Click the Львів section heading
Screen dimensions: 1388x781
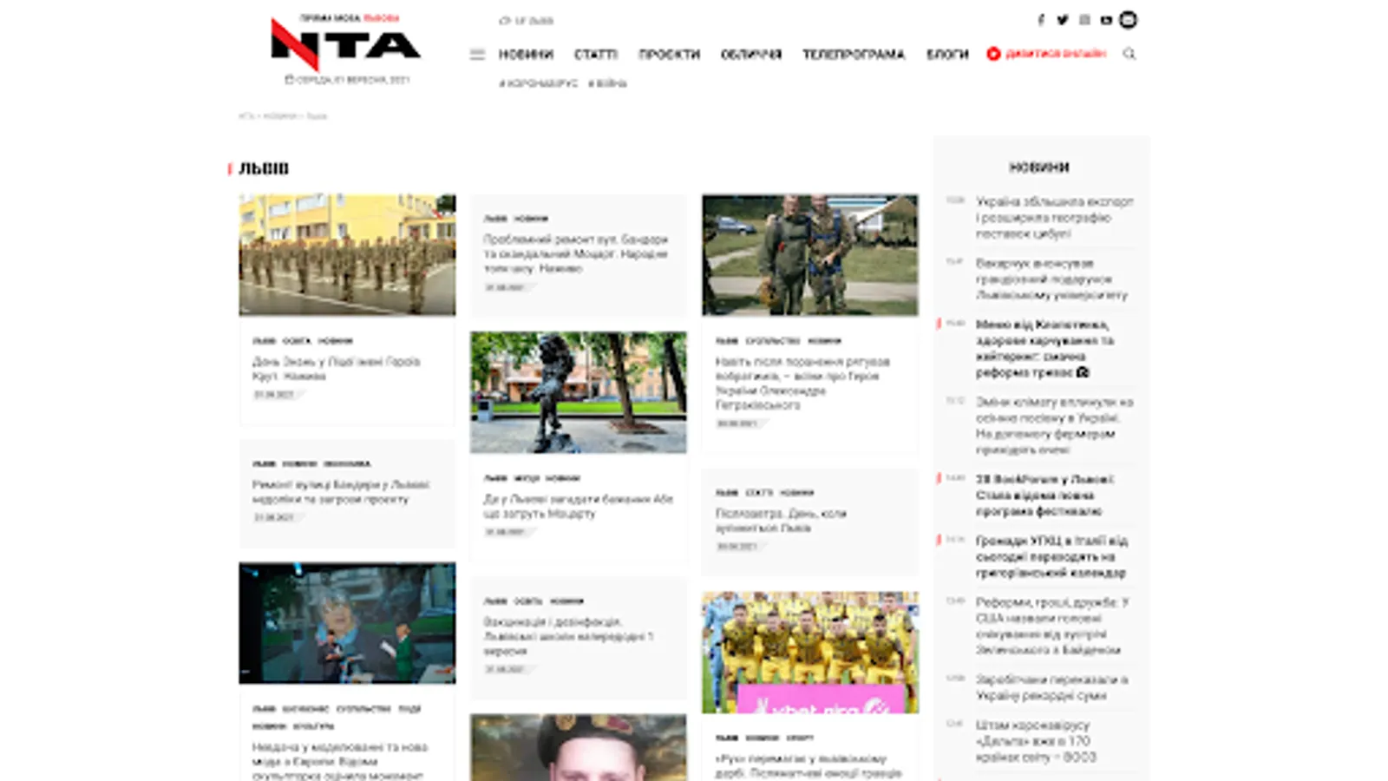pyautogui.click(x=264, y=168)
